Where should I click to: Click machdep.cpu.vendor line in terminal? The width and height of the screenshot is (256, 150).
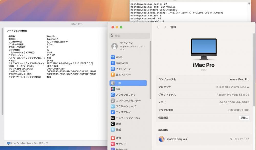pyautogui.click(x=154, y=10)
